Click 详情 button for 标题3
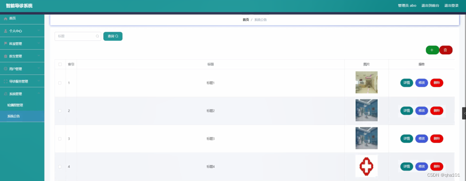 (x=406, y=139)
